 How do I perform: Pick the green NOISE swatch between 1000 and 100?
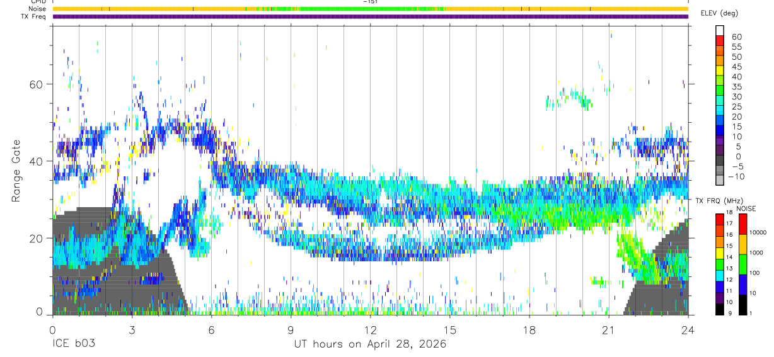point(742,264)
